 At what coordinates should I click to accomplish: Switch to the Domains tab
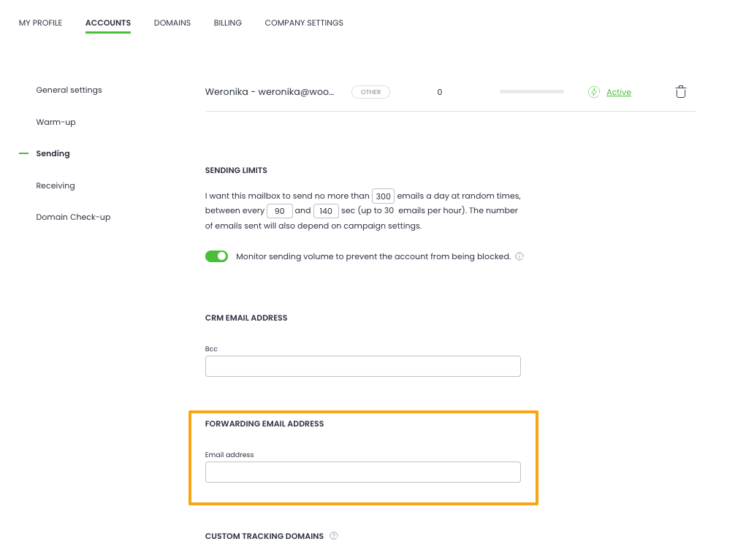(x=172, y=23)
